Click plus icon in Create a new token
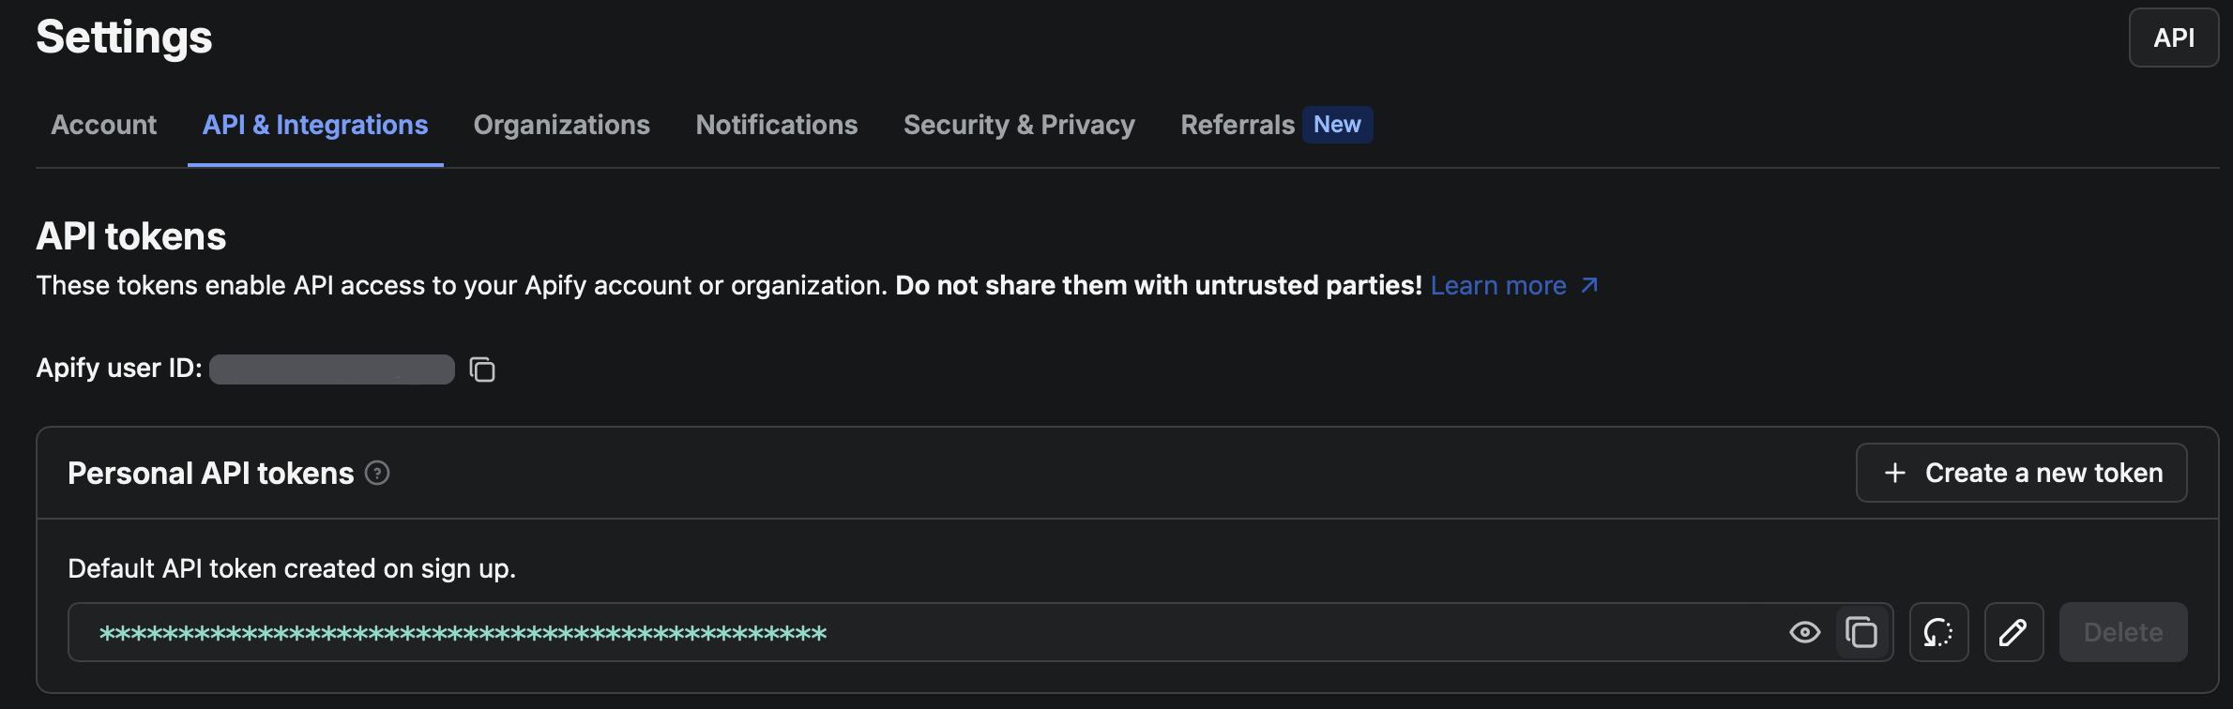Screen dimensions: 2233x709 click(x=1895, y=474)
